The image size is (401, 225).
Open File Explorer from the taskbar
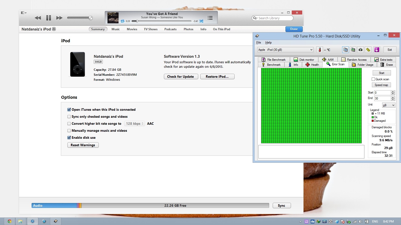20,221
